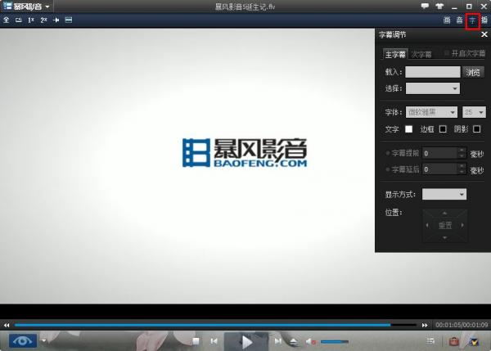Stop playback with the square button
Screen dimensions: 491x351
(x=196, y=341)
